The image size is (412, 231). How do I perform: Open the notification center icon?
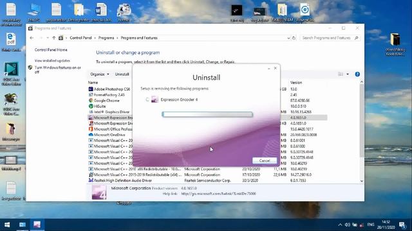point(402,225)
